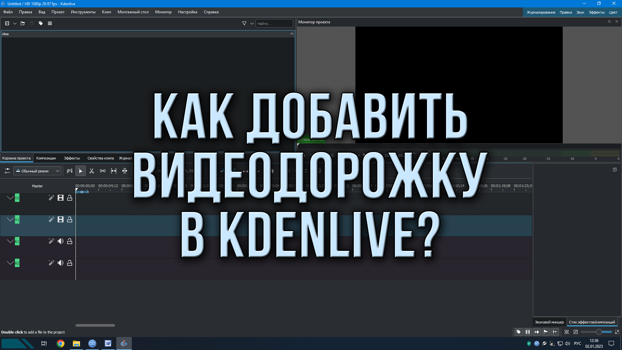Screen dimensions: 622x350
Task: Select the razor cutting tool in the timeline toolbar
Action: click(92, 171)
